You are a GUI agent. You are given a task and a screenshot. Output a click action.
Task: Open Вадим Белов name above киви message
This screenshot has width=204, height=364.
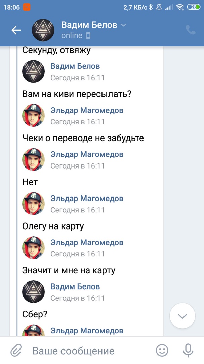tap(75, 66)
